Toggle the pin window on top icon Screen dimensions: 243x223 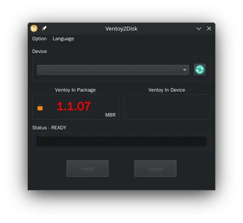(x=44, y=28)
